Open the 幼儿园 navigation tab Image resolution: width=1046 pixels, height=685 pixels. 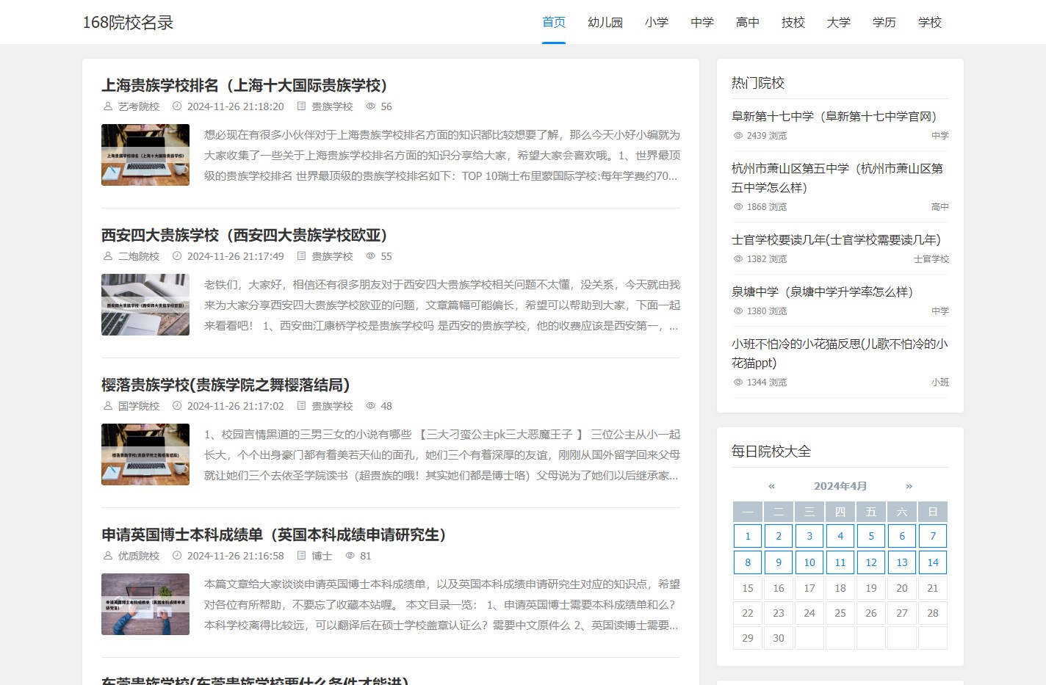[605, 22]
